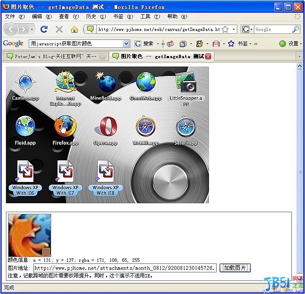The image size is (305, 294).
Task: Open the URL bar history dropdown
Action: pyautogui.click(x=234, y=29)
